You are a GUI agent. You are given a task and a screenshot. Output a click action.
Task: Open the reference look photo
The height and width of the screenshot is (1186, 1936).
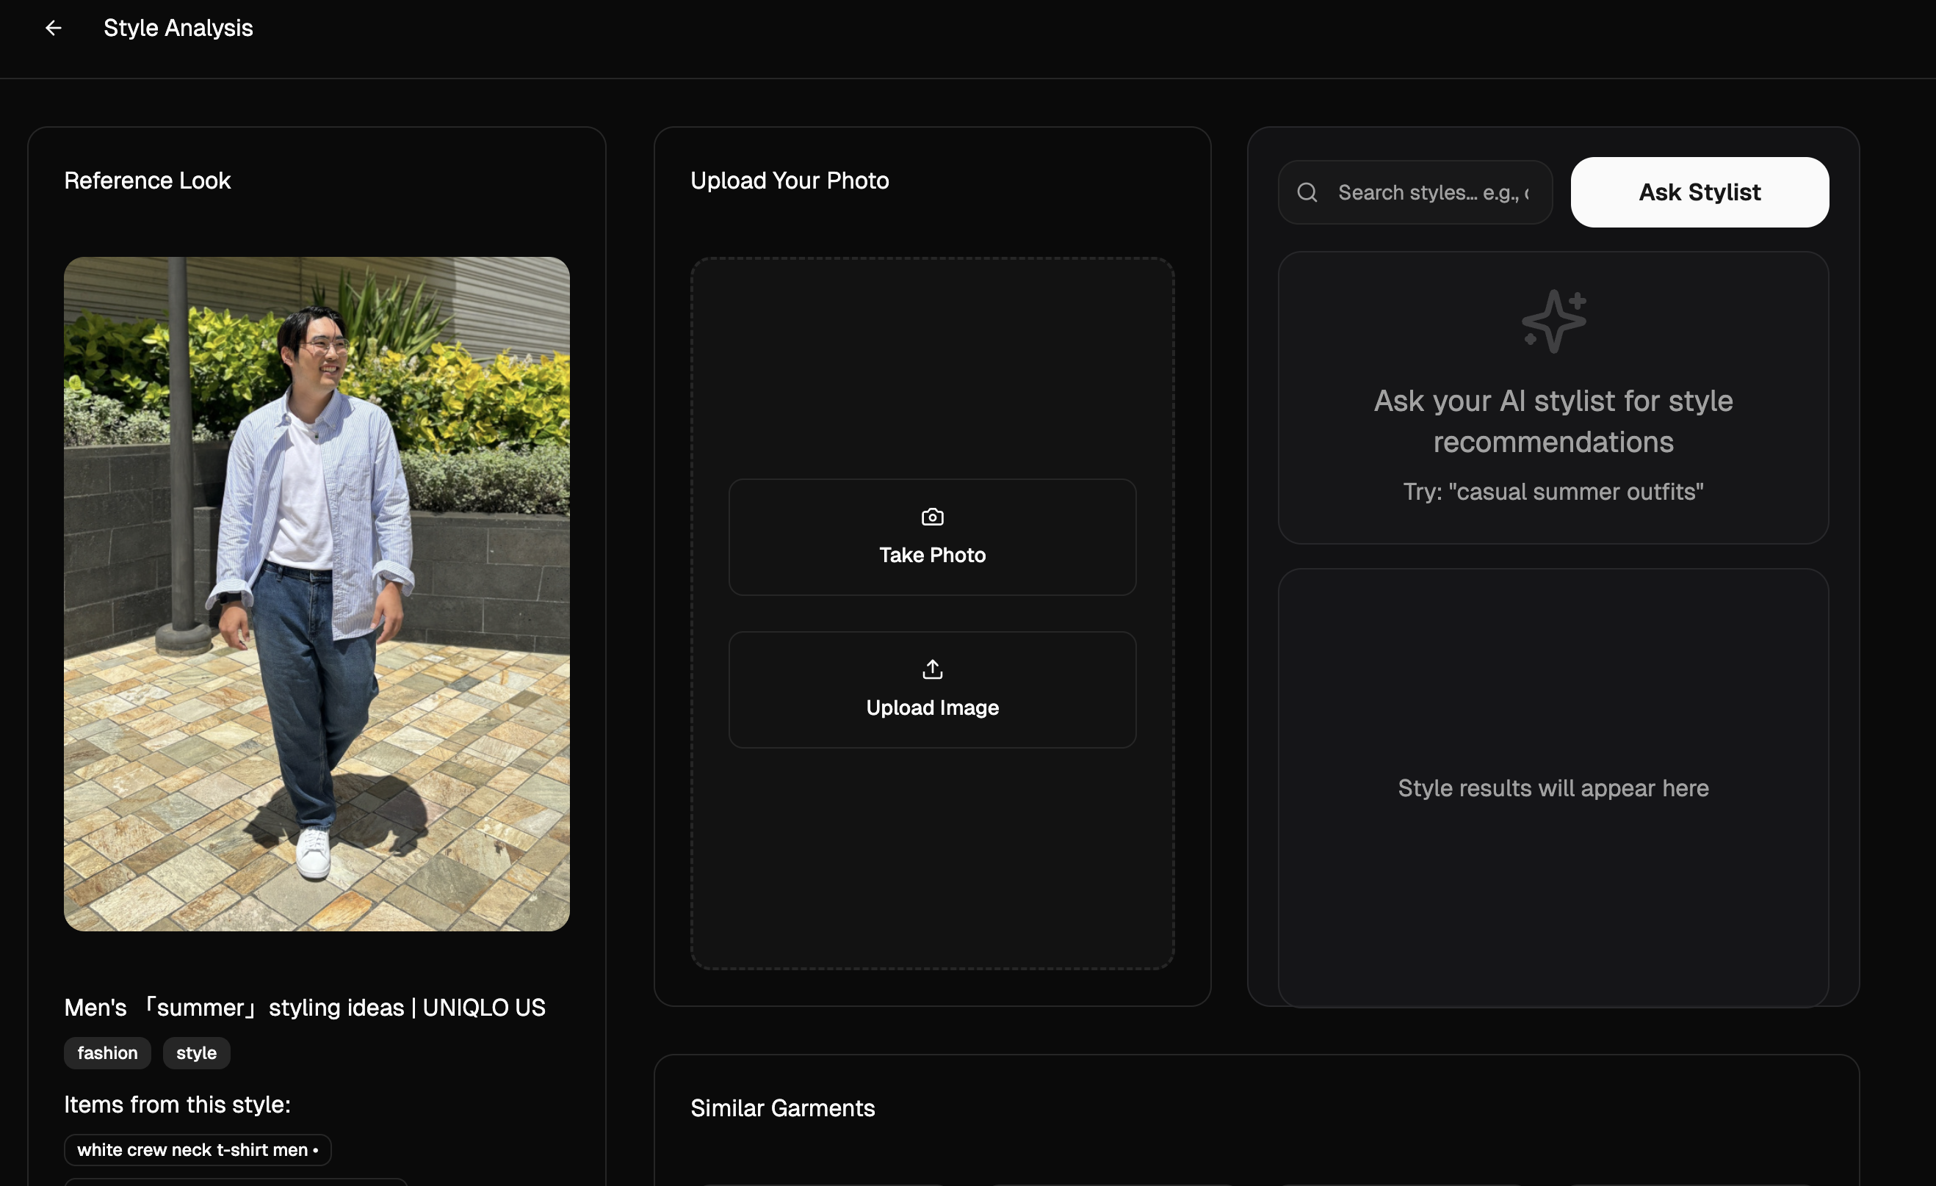(317, 594)
